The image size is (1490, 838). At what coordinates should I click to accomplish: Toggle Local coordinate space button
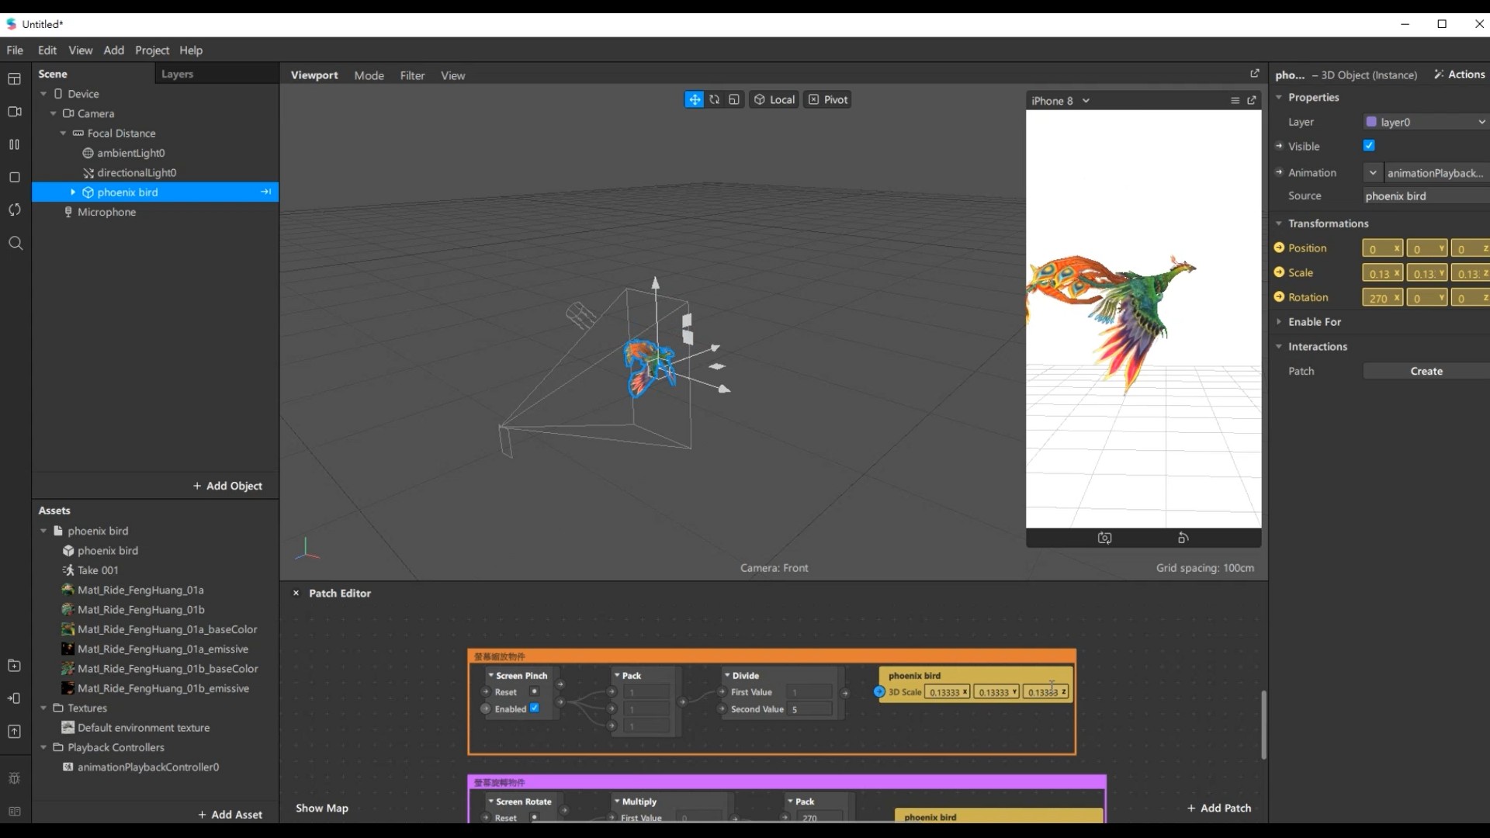774,99
